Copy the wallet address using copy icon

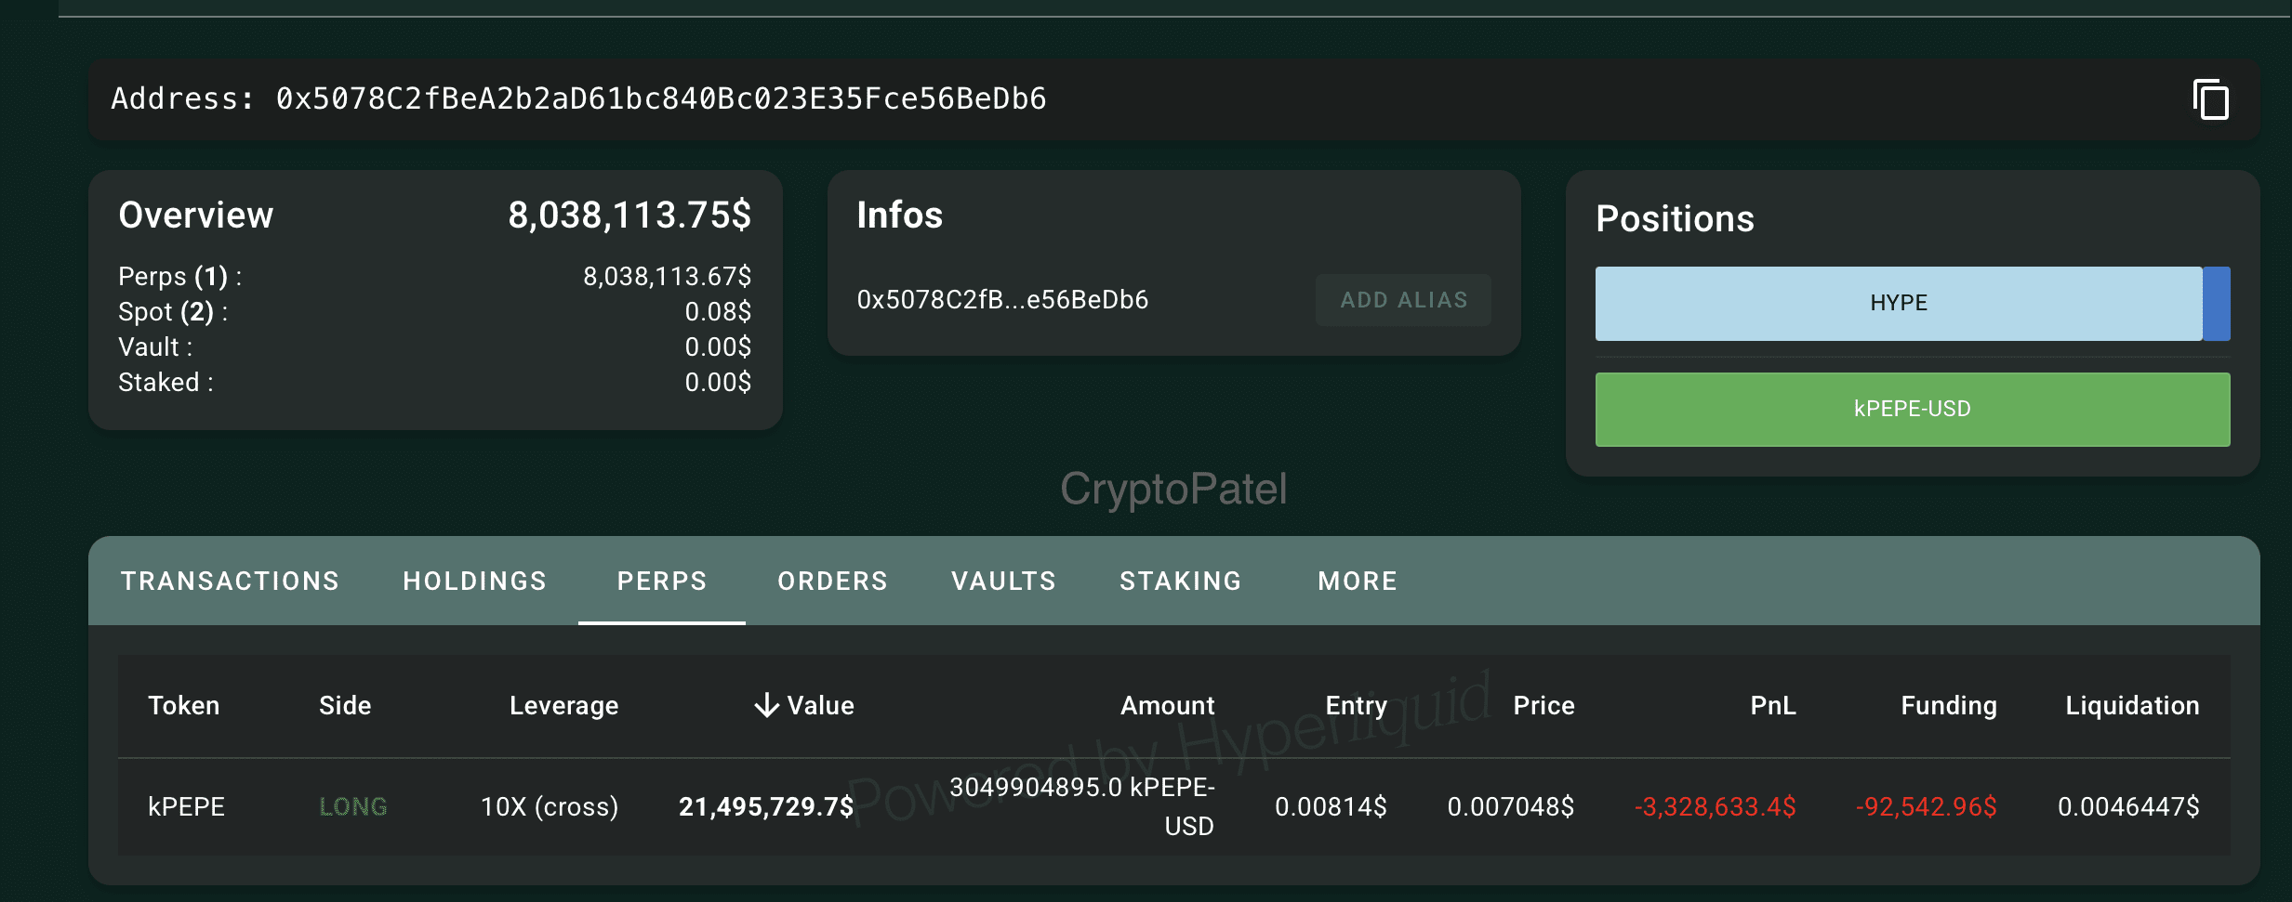(x=2211, y=99)
